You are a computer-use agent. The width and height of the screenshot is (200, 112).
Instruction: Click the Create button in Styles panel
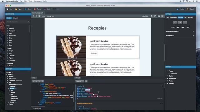(x=78, y=81)
